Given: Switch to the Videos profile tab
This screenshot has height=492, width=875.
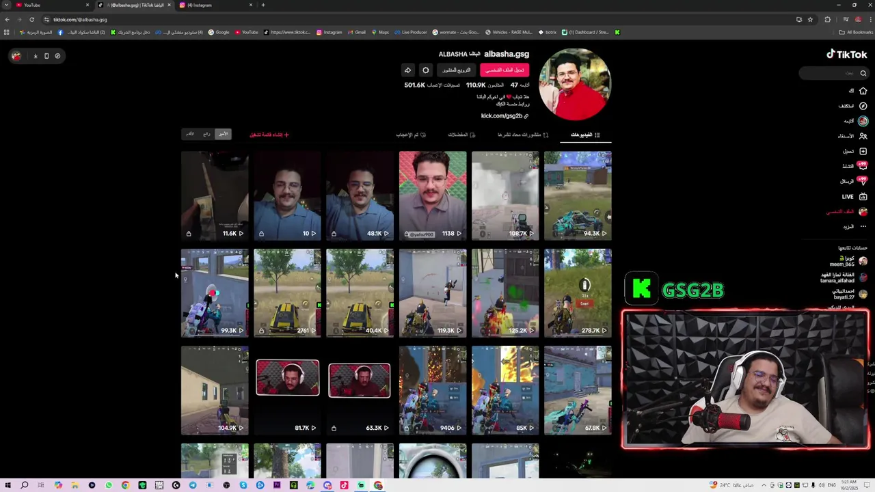Looking at the screenshot, I should click(x=585, y=135).
